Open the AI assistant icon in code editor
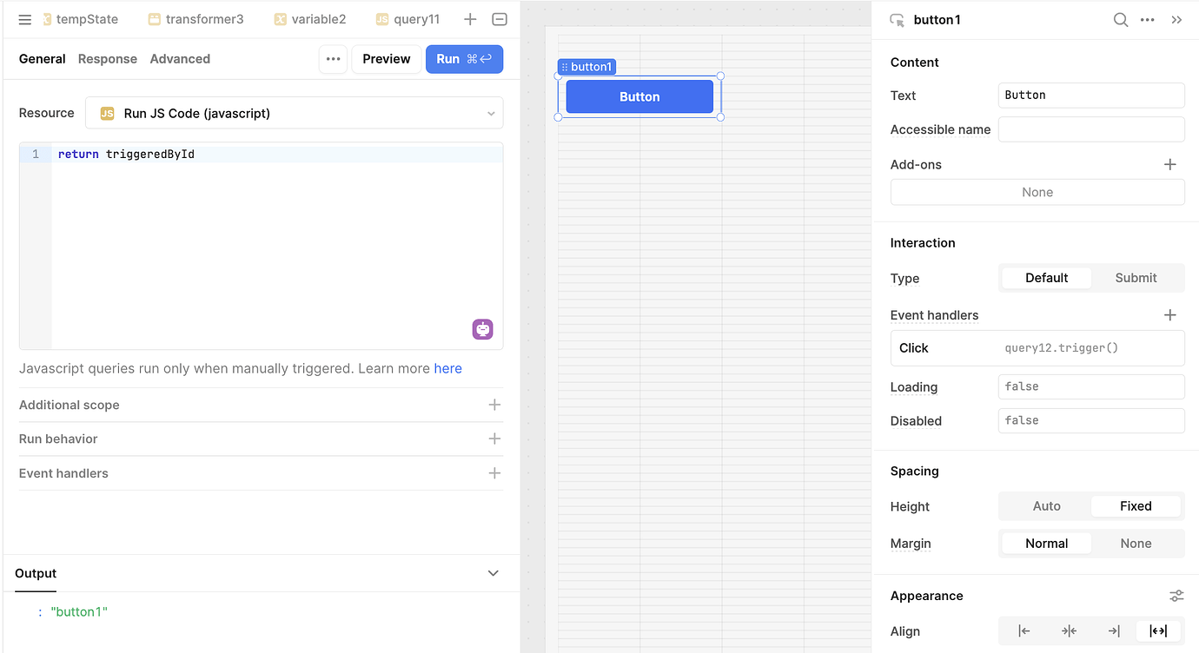1199x653 pixels. point(483,330)
